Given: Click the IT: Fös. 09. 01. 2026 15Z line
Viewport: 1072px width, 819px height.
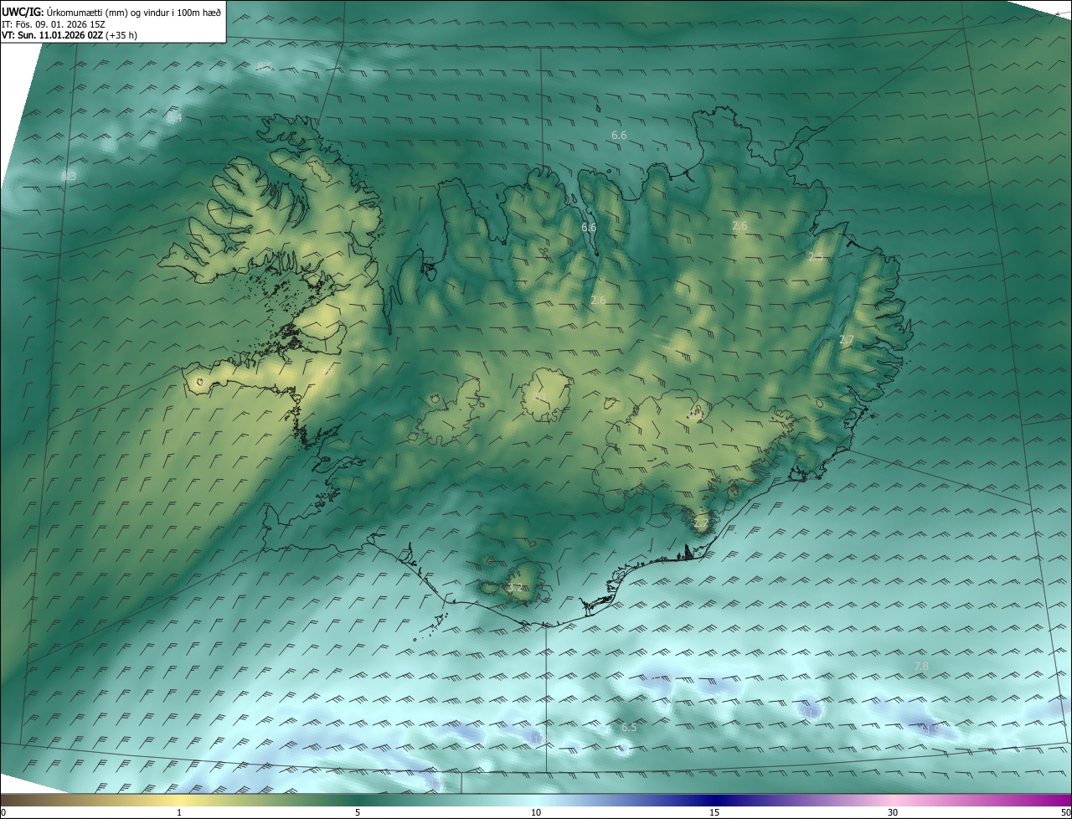Looking at the screenshot, I should pyautogui.click(x=54, y=24).
